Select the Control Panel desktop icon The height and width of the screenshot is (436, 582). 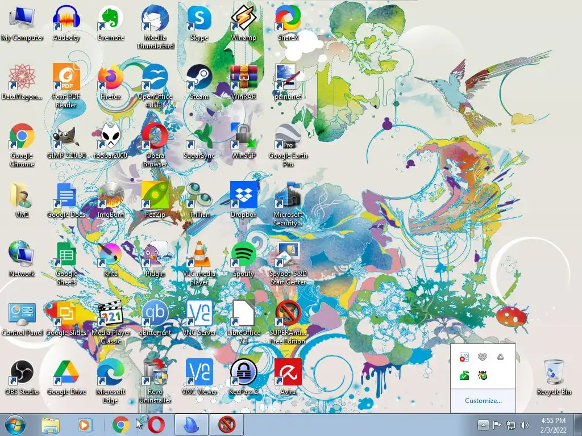tap(22, 318)
